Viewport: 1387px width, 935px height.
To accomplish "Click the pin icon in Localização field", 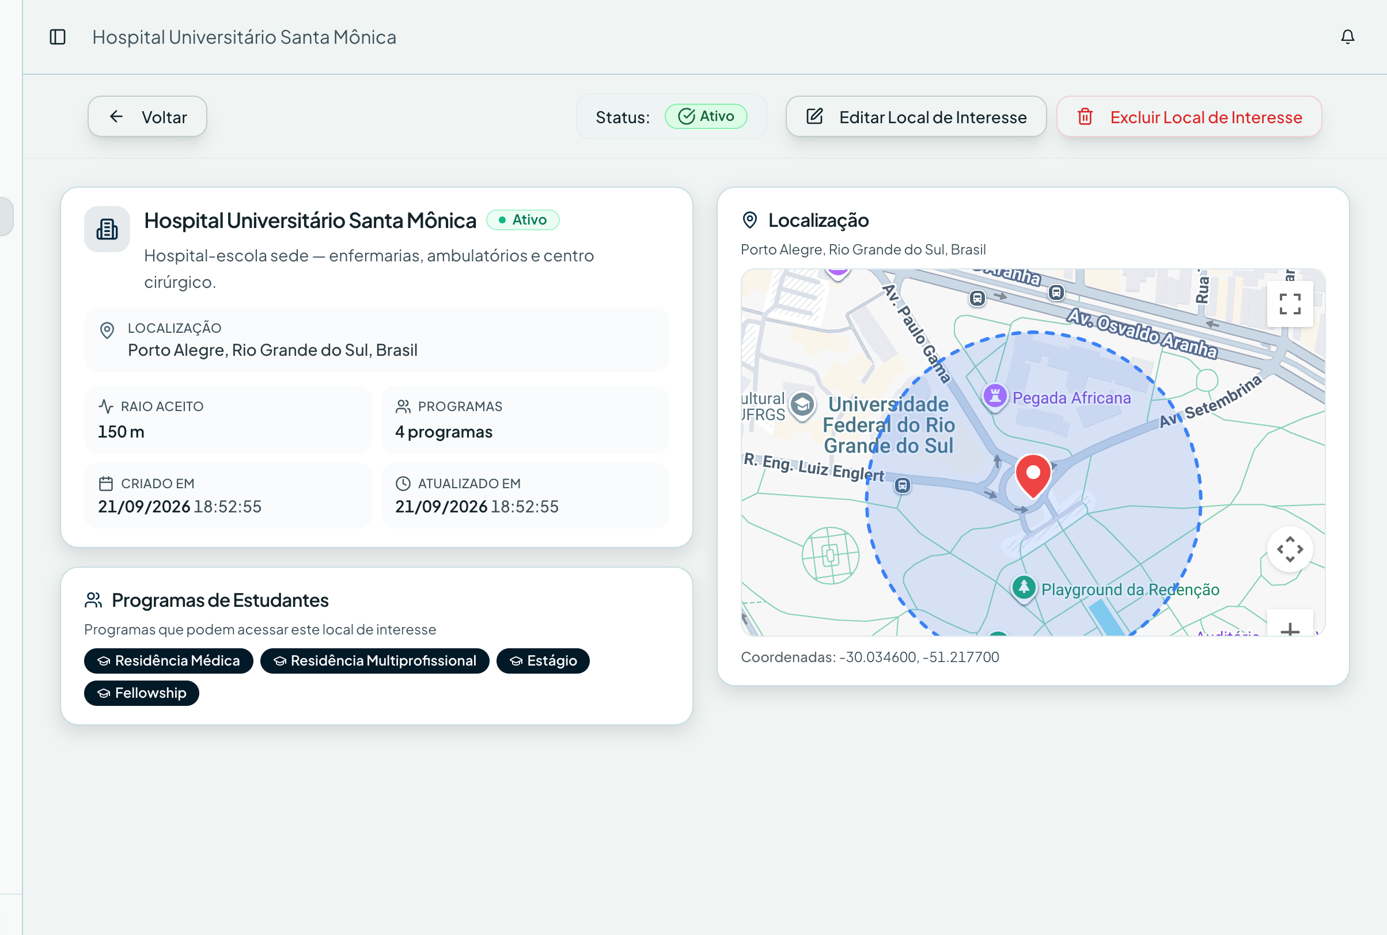I will click(x=107, y=330).
